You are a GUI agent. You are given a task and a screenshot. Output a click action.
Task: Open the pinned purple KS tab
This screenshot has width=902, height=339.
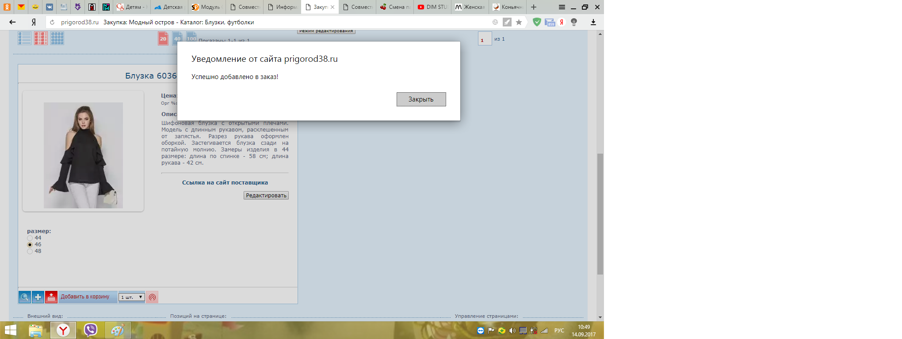point(78,7)
